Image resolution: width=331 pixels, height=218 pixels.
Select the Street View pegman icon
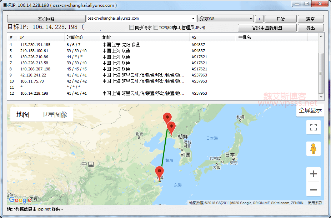314,148
